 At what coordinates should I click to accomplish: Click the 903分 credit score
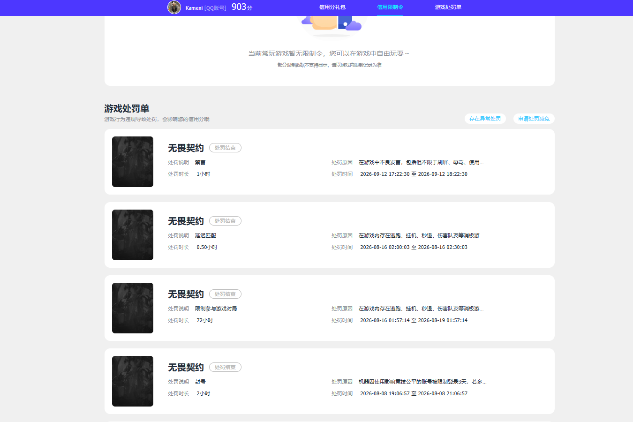(x=242, y=7)
